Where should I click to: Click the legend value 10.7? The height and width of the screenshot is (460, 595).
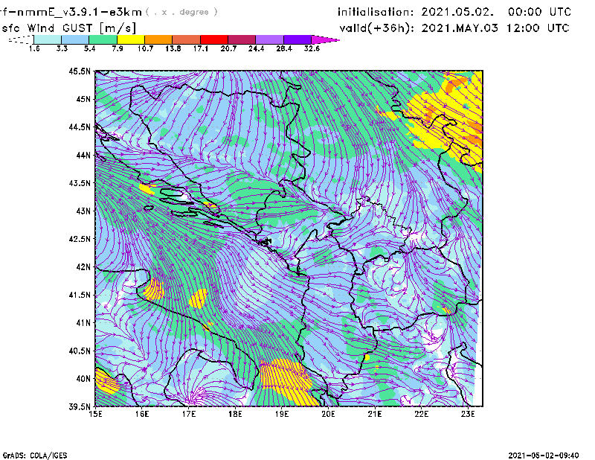[145, 48]
